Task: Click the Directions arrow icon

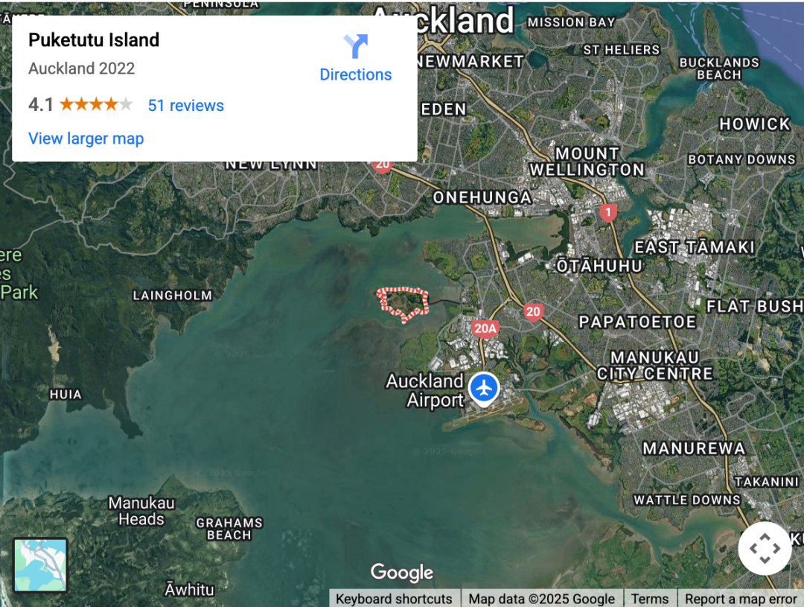Action: [x=356, y=45]
